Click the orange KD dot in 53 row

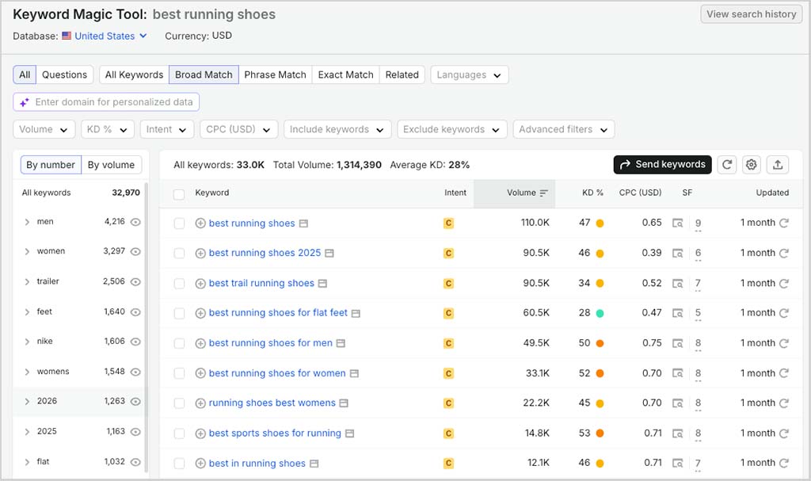[x=600, y=433]
